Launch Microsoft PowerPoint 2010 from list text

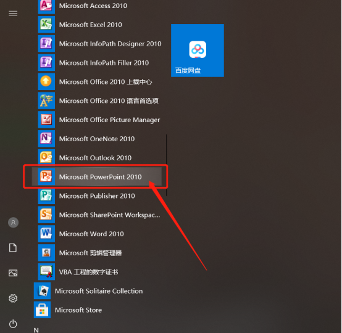pyautogui.click(x=100, y=177)
